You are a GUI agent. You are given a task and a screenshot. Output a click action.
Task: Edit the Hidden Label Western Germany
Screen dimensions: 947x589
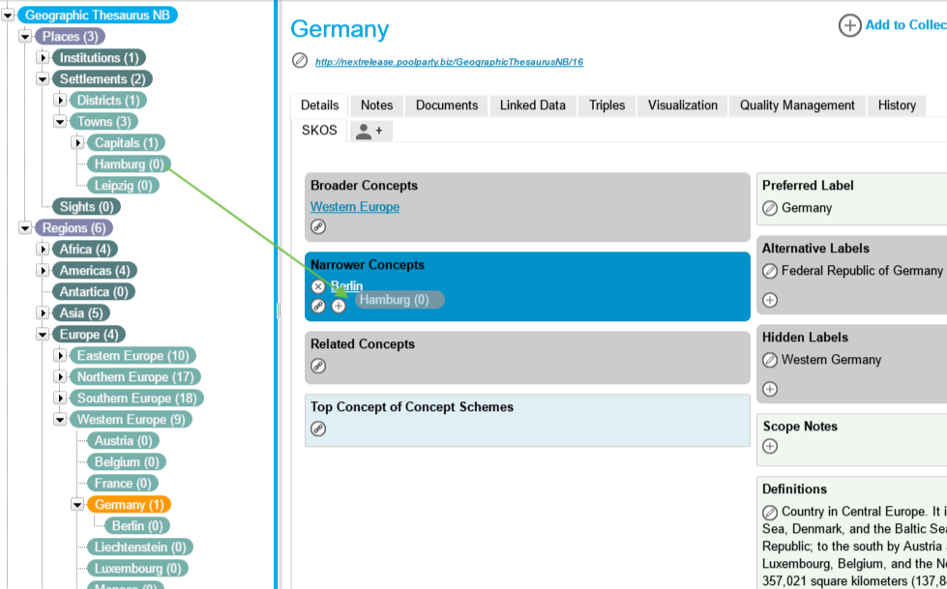770,360
